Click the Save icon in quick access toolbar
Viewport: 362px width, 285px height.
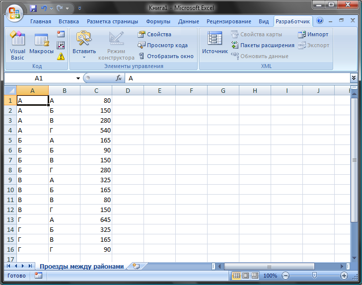33,8
